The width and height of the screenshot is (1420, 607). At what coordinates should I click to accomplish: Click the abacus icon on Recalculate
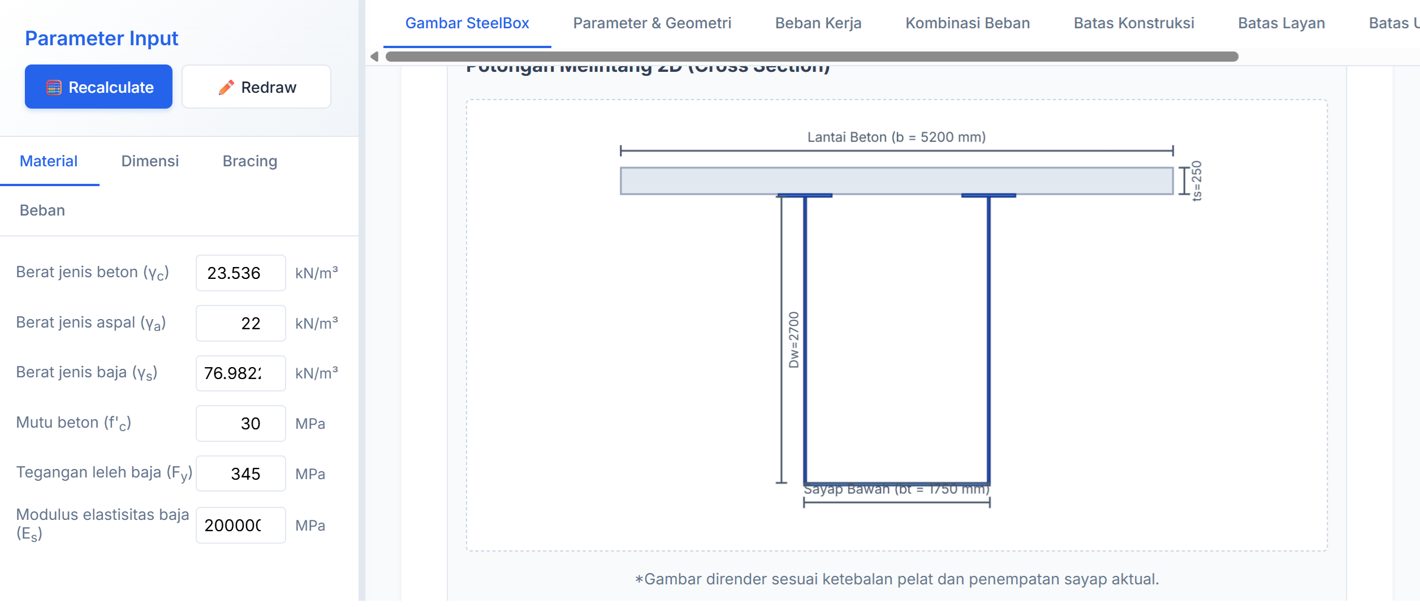[54, 88]
